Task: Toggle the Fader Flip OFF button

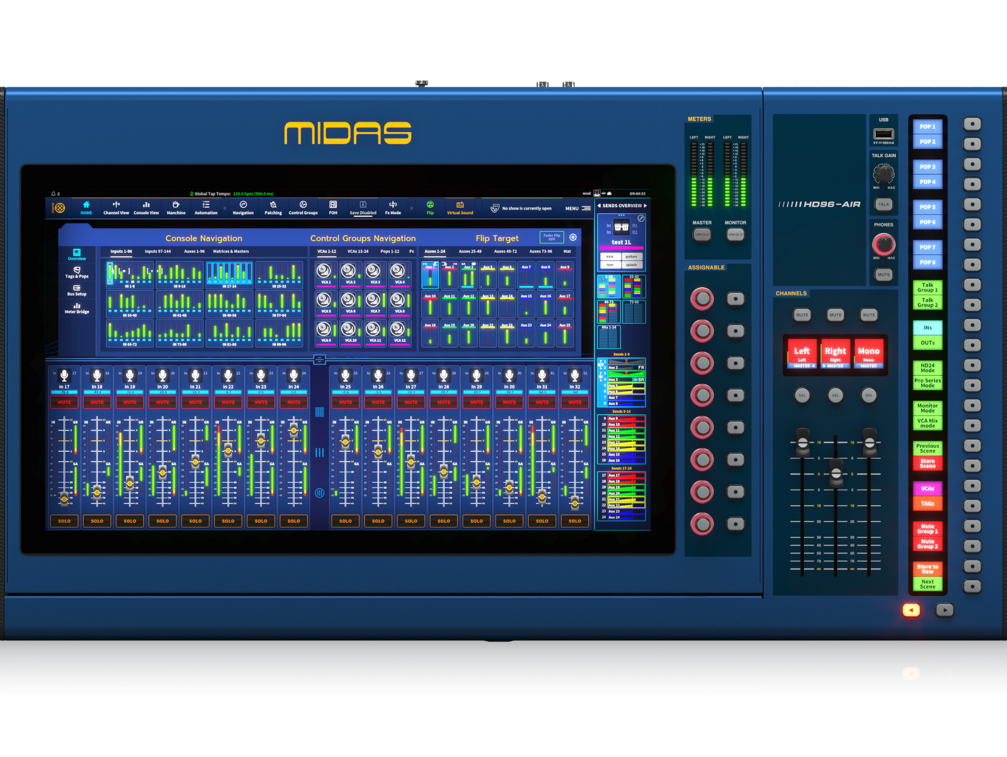Action: pyautogui.click(x=551, y=237)
